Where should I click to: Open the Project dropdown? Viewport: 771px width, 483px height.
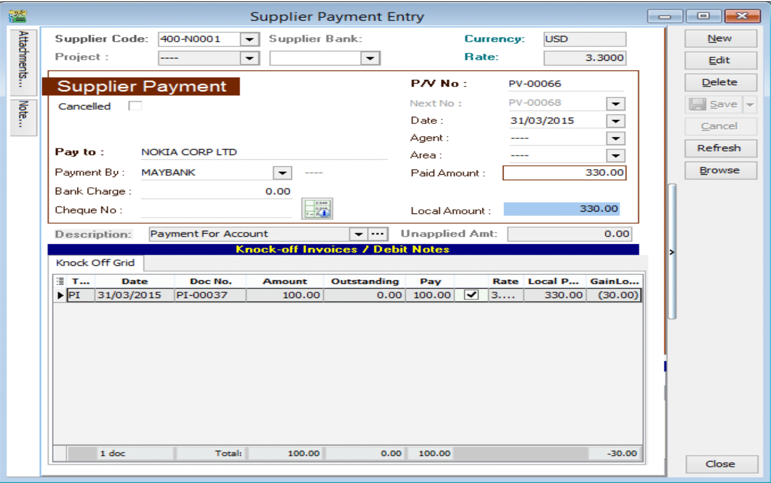tap(249, 58)
